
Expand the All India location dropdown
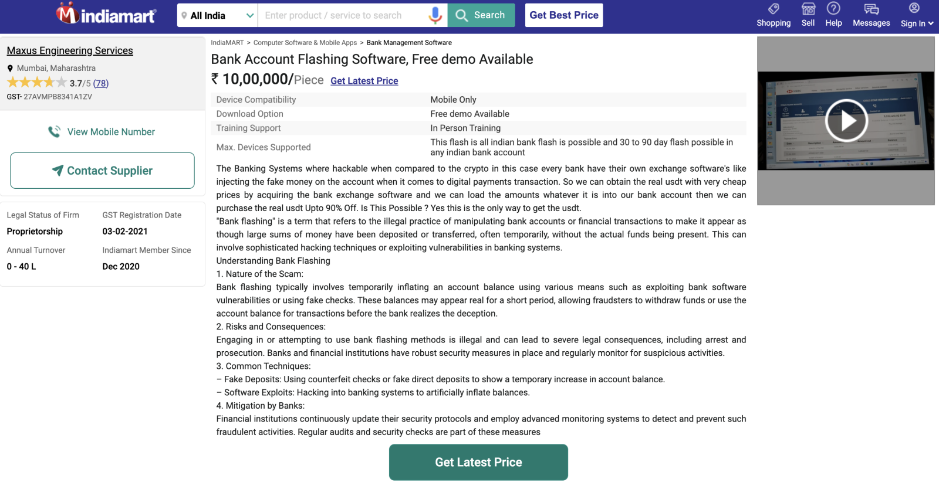pyautogui.click(x=217, y=15)
